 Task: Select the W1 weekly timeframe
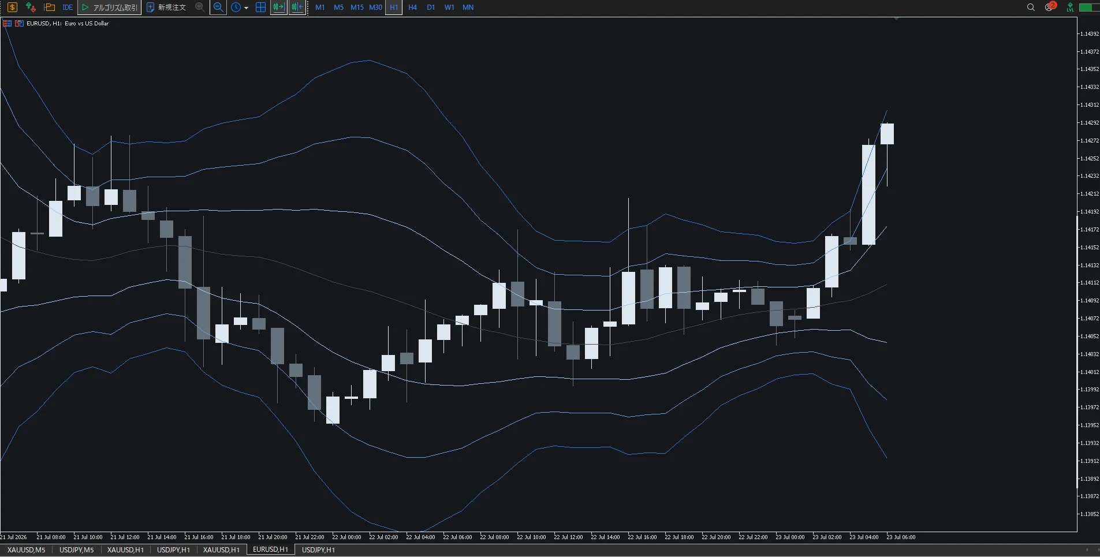(449, 8)
